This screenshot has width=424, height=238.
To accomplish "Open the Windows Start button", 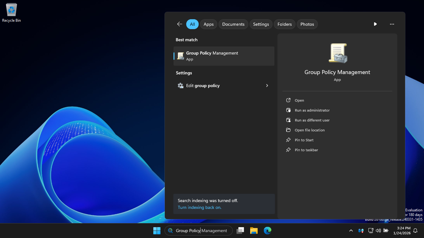I will tap(157, 231).
